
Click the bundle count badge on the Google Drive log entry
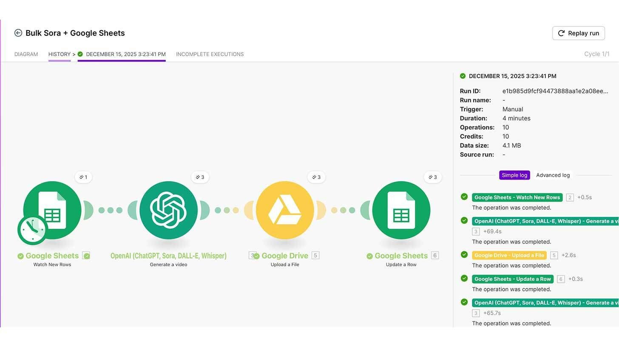554,255
